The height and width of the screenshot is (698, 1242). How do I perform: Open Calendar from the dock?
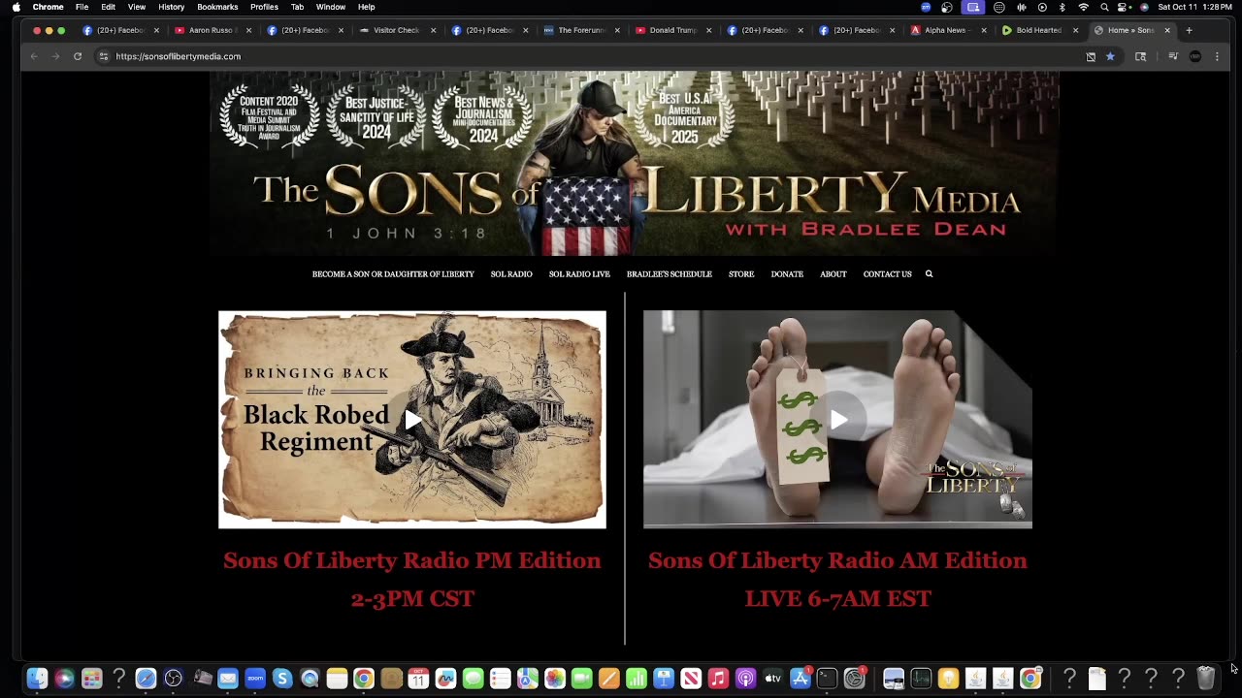[418, 679]
